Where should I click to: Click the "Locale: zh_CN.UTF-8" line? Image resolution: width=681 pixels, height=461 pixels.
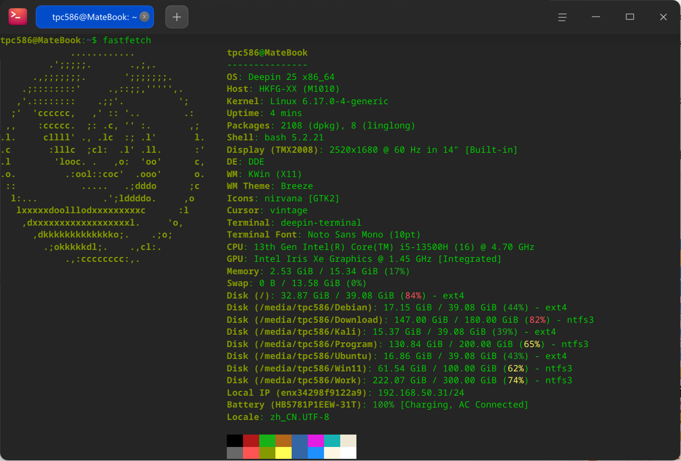(x=278, y=417)
